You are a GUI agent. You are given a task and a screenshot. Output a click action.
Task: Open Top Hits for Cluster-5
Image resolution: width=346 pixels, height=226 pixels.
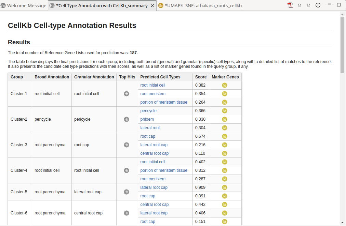(127, 192)
